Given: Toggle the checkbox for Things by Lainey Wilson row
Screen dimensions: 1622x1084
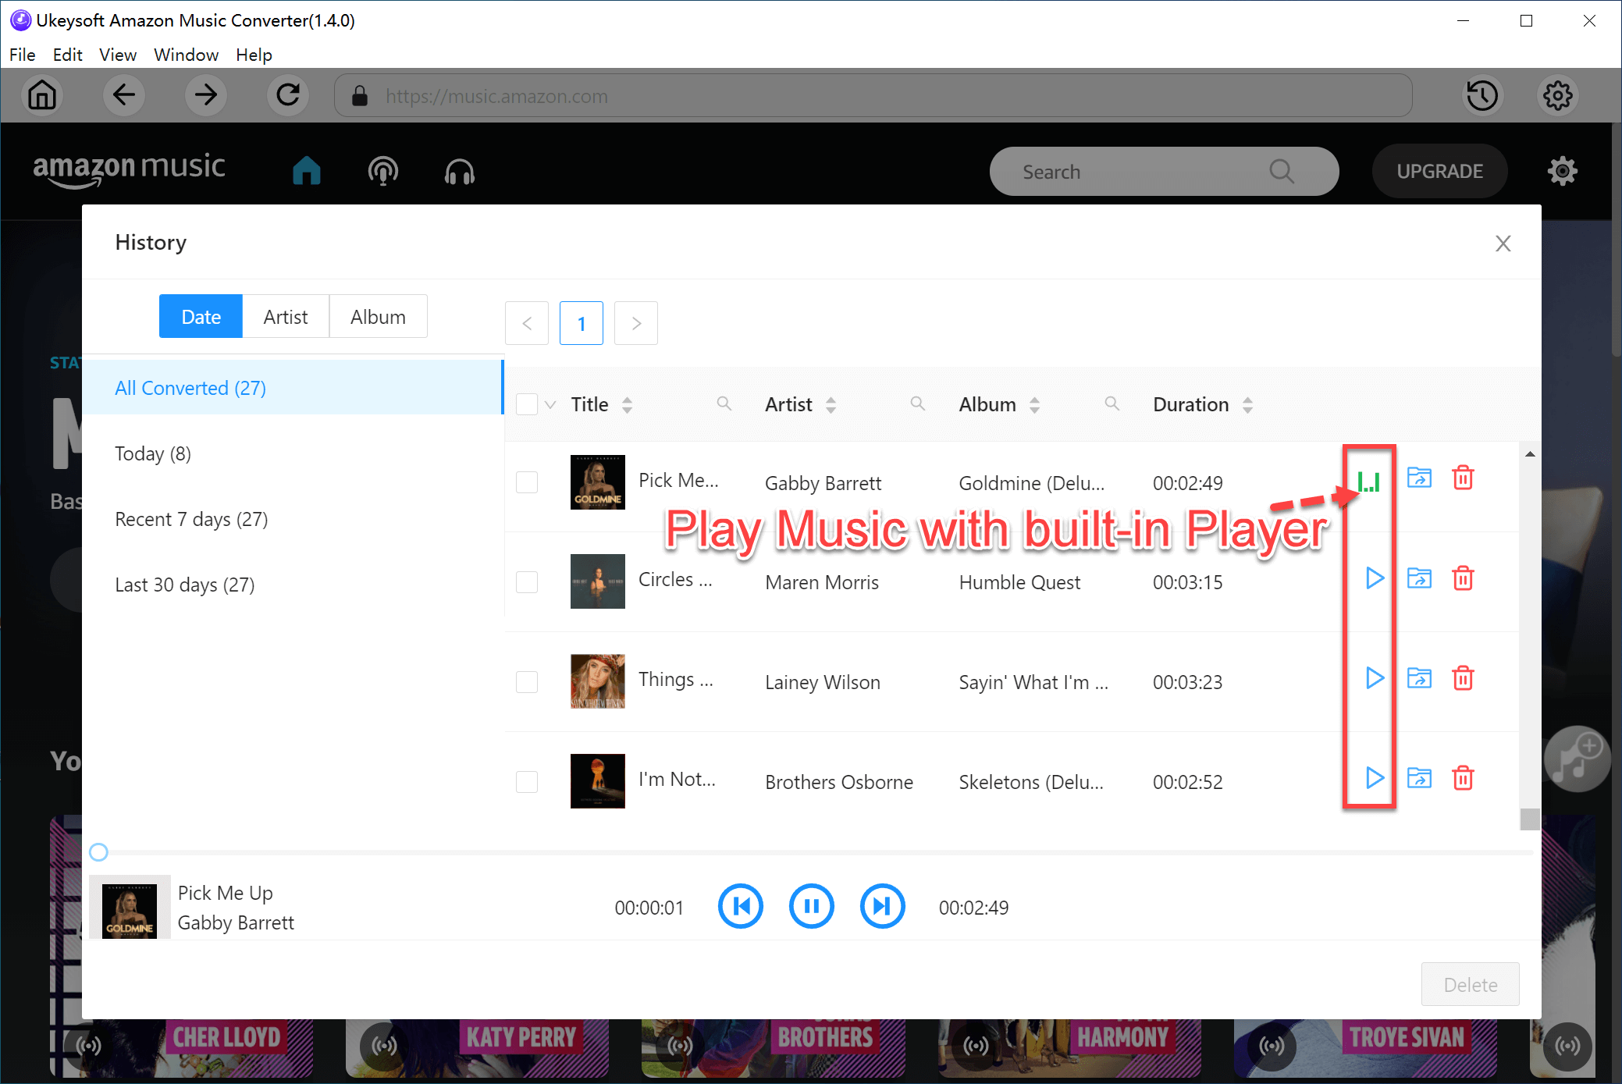Looking at the screenshot, I should (x=526, y=680).
